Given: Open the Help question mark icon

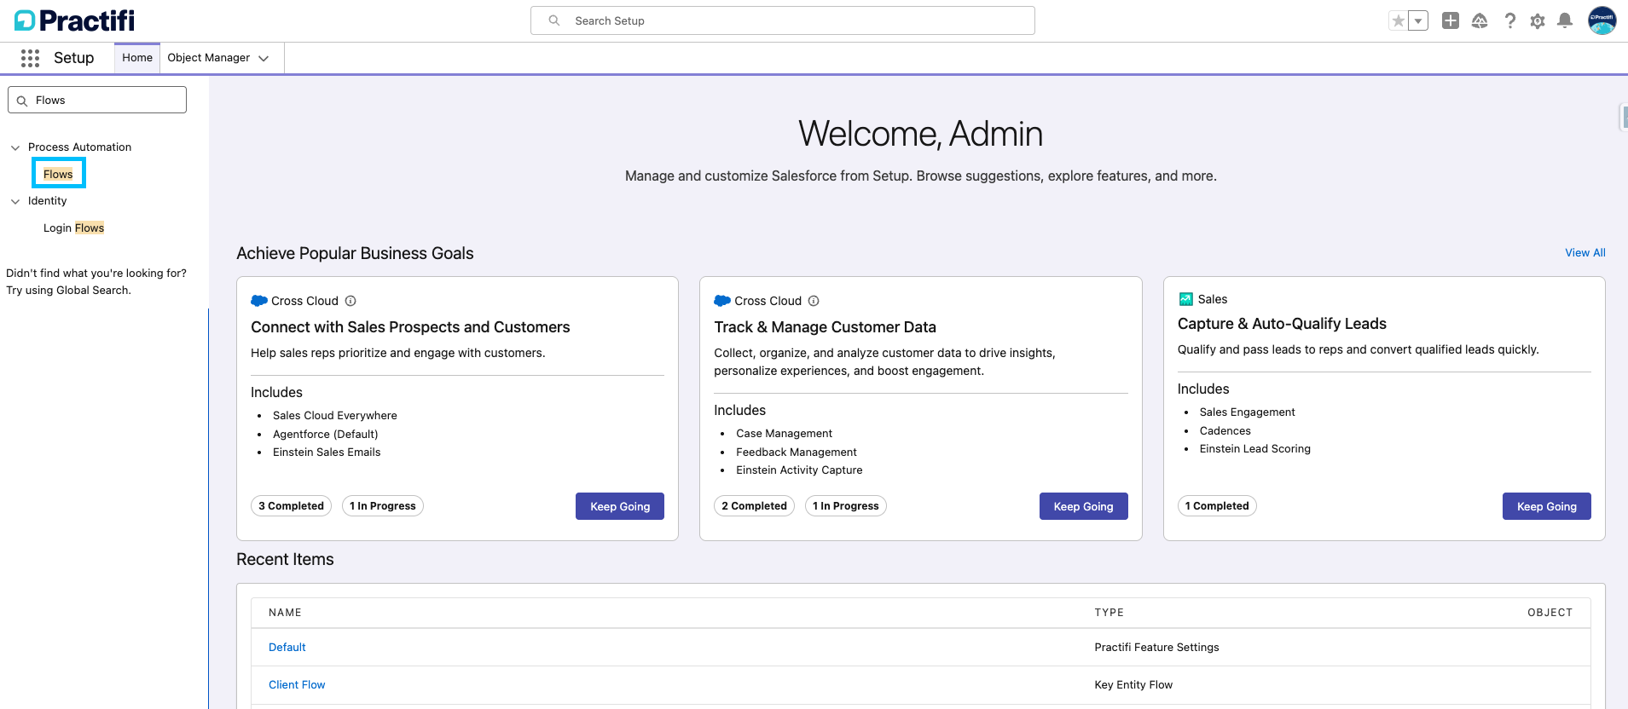Looking at the screenshot, I should 1509,20.
